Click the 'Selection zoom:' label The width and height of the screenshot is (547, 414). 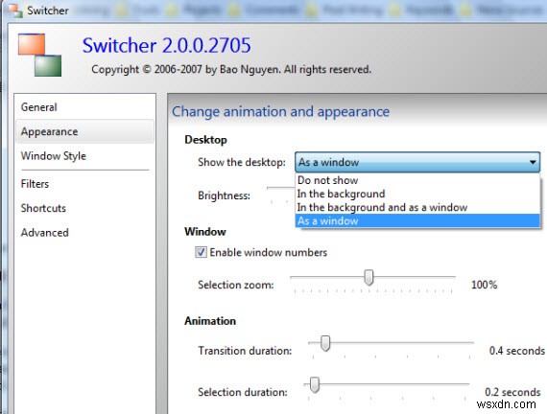[x=236, y=285]
